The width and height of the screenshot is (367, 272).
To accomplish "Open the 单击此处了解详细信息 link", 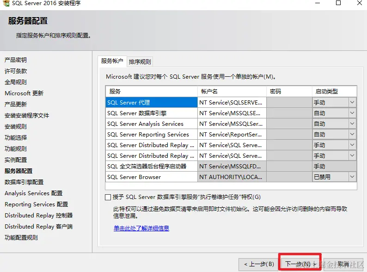I will [141, 228].
